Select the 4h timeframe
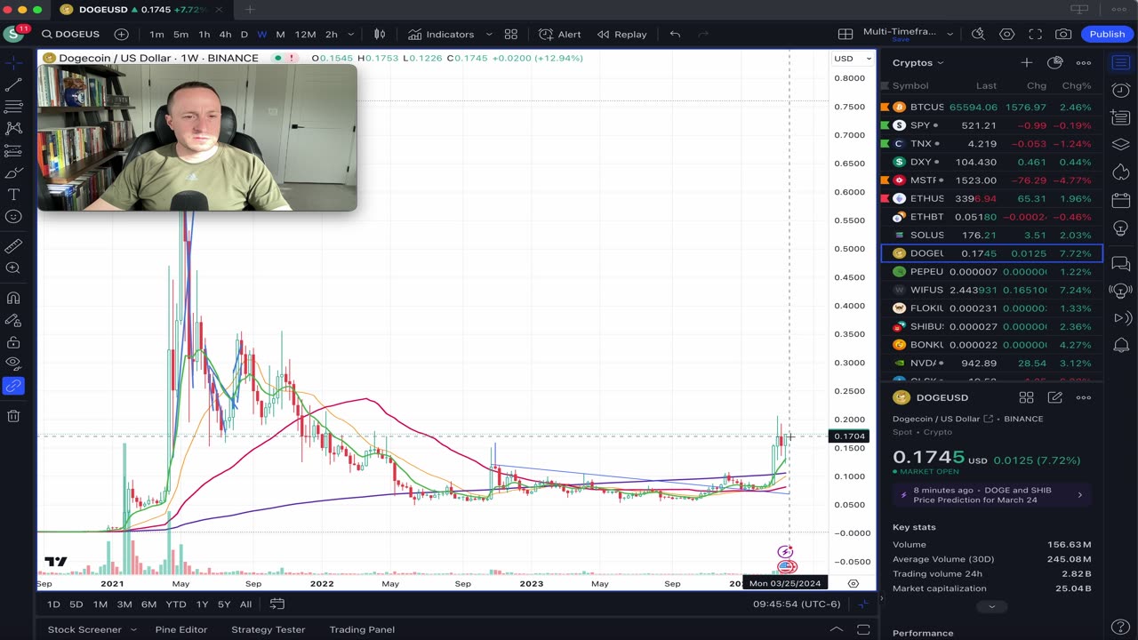This screenshot has height=640, width=1138. 225,35
